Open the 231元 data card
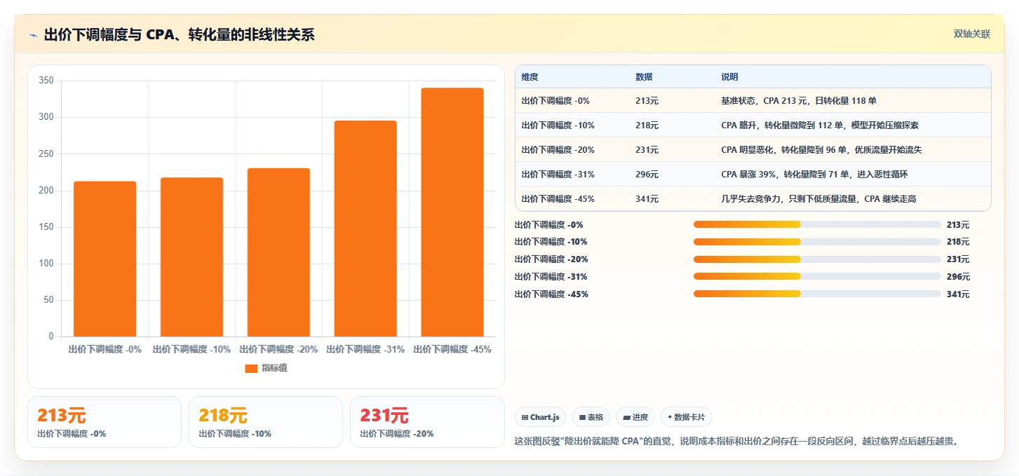1019x476 pixels. [427, 422]
